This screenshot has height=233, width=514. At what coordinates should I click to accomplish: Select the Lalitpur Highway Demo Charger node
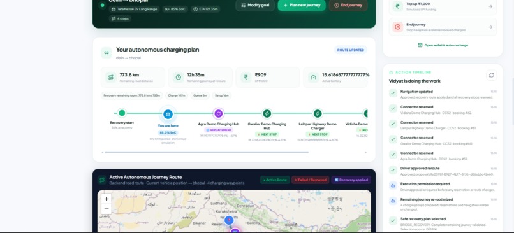(317, 113)
